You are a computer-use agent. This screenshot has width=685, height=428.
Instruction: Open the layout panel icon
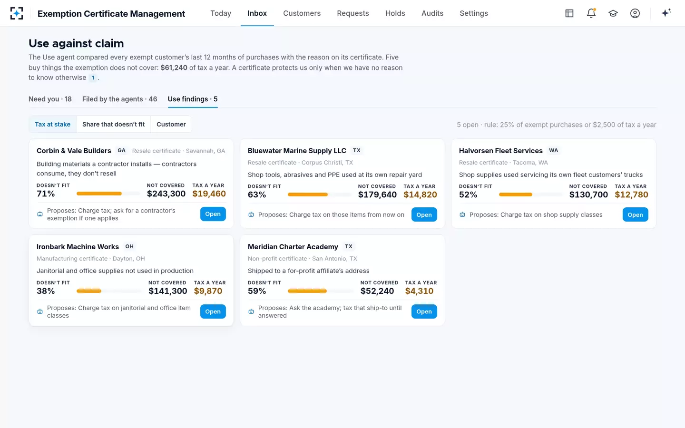(x=569, y=13)
